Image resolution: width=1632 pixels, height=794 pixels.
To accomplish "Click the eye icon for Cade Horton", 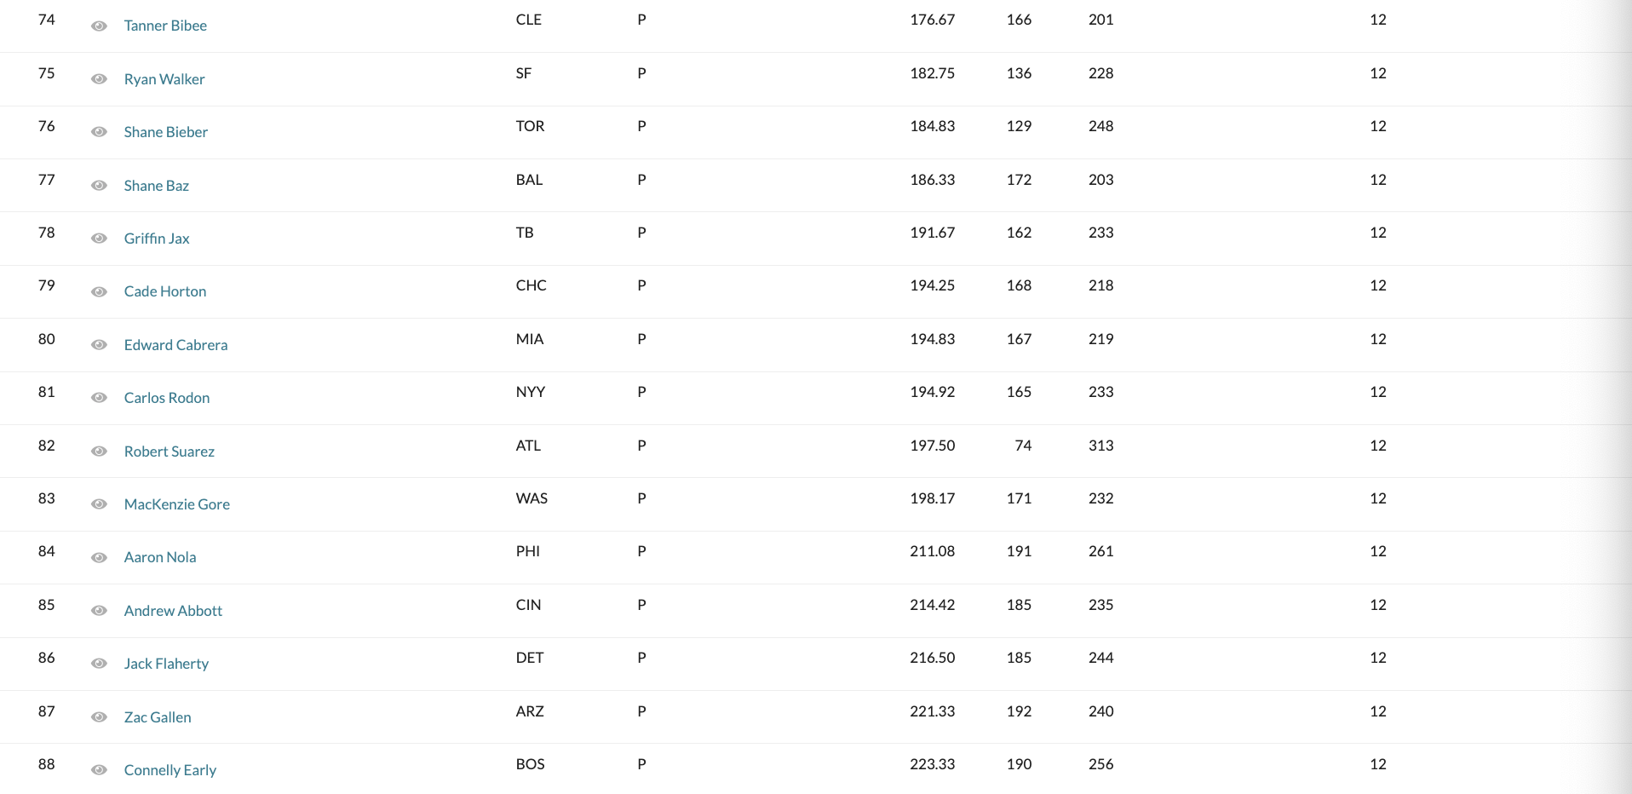I will pyautogui.click(x=99, y=292).
